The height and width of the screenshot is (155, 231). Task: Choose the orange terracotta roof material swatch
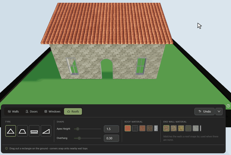(128, 128)
